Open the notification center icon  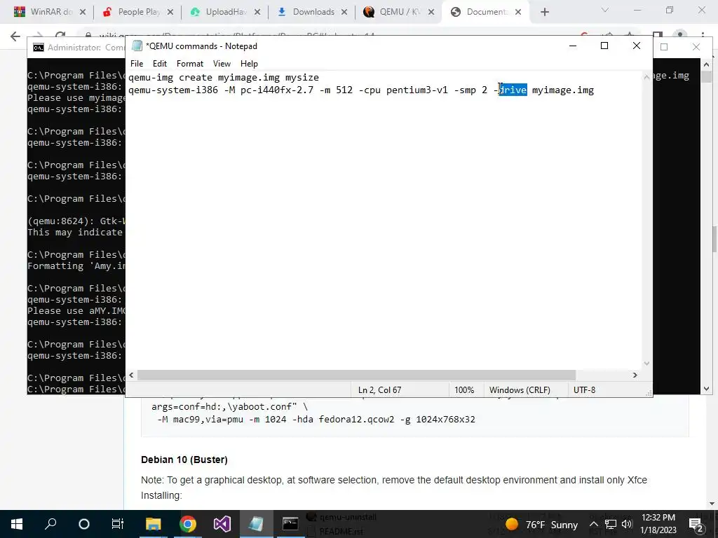(696, 524)
